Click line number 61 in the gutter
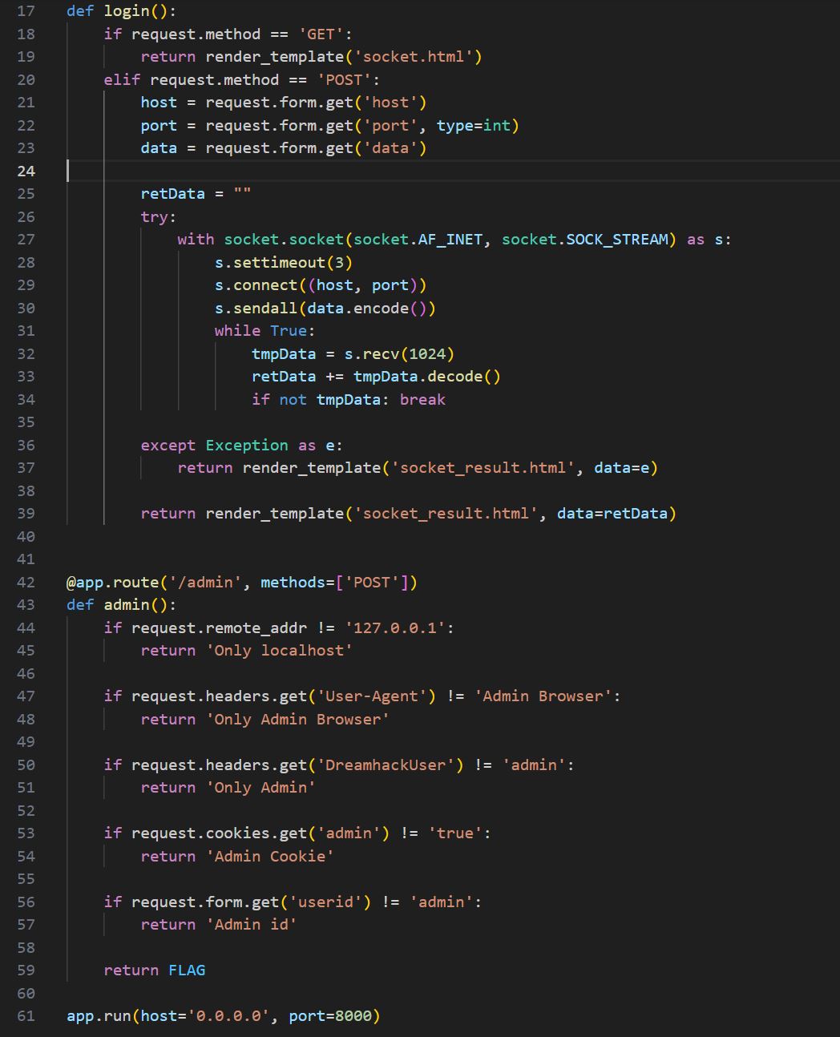 pyautogui.click(x=26, y=1016)
